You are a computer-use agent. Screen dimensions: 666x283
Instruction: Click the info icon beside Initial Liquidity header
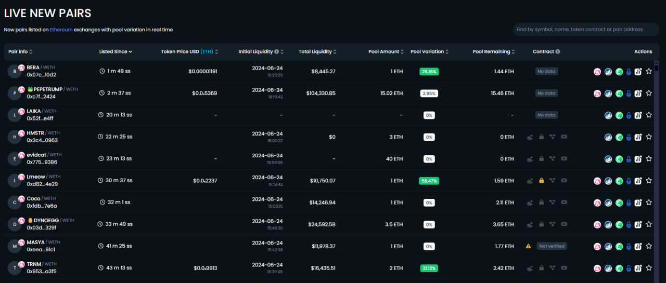[x=276, y=51]
